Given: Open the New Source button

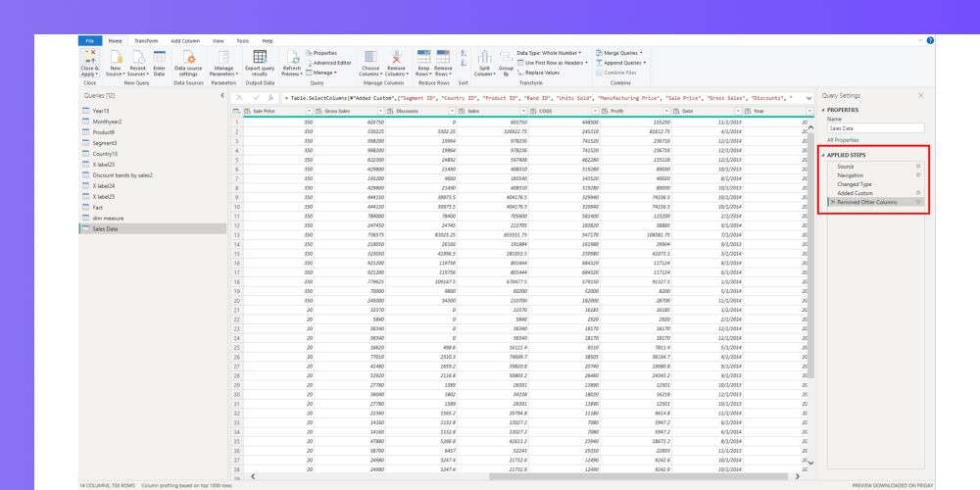Looking at the screenshot, I should (116, 63).
